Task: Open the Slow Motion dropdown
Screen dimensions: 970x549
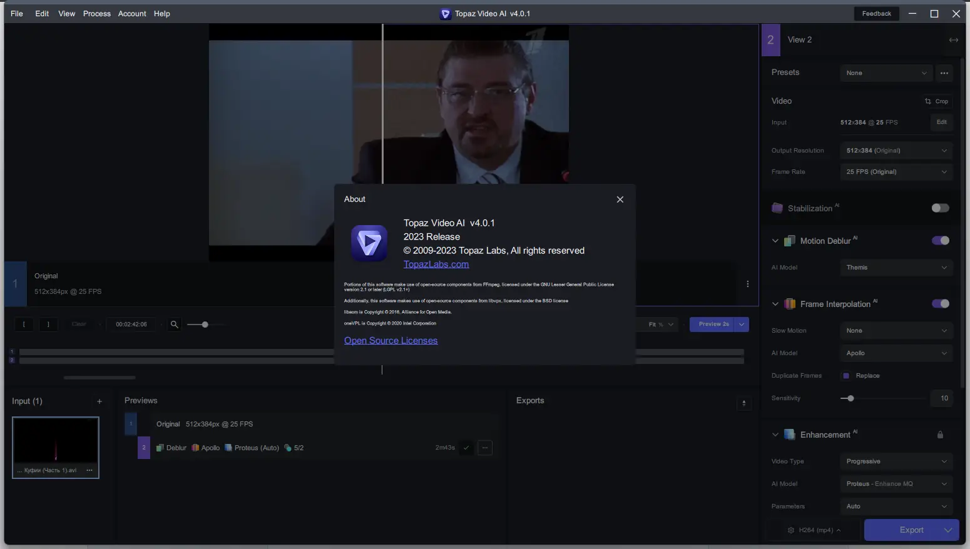Action: [896, 331]
